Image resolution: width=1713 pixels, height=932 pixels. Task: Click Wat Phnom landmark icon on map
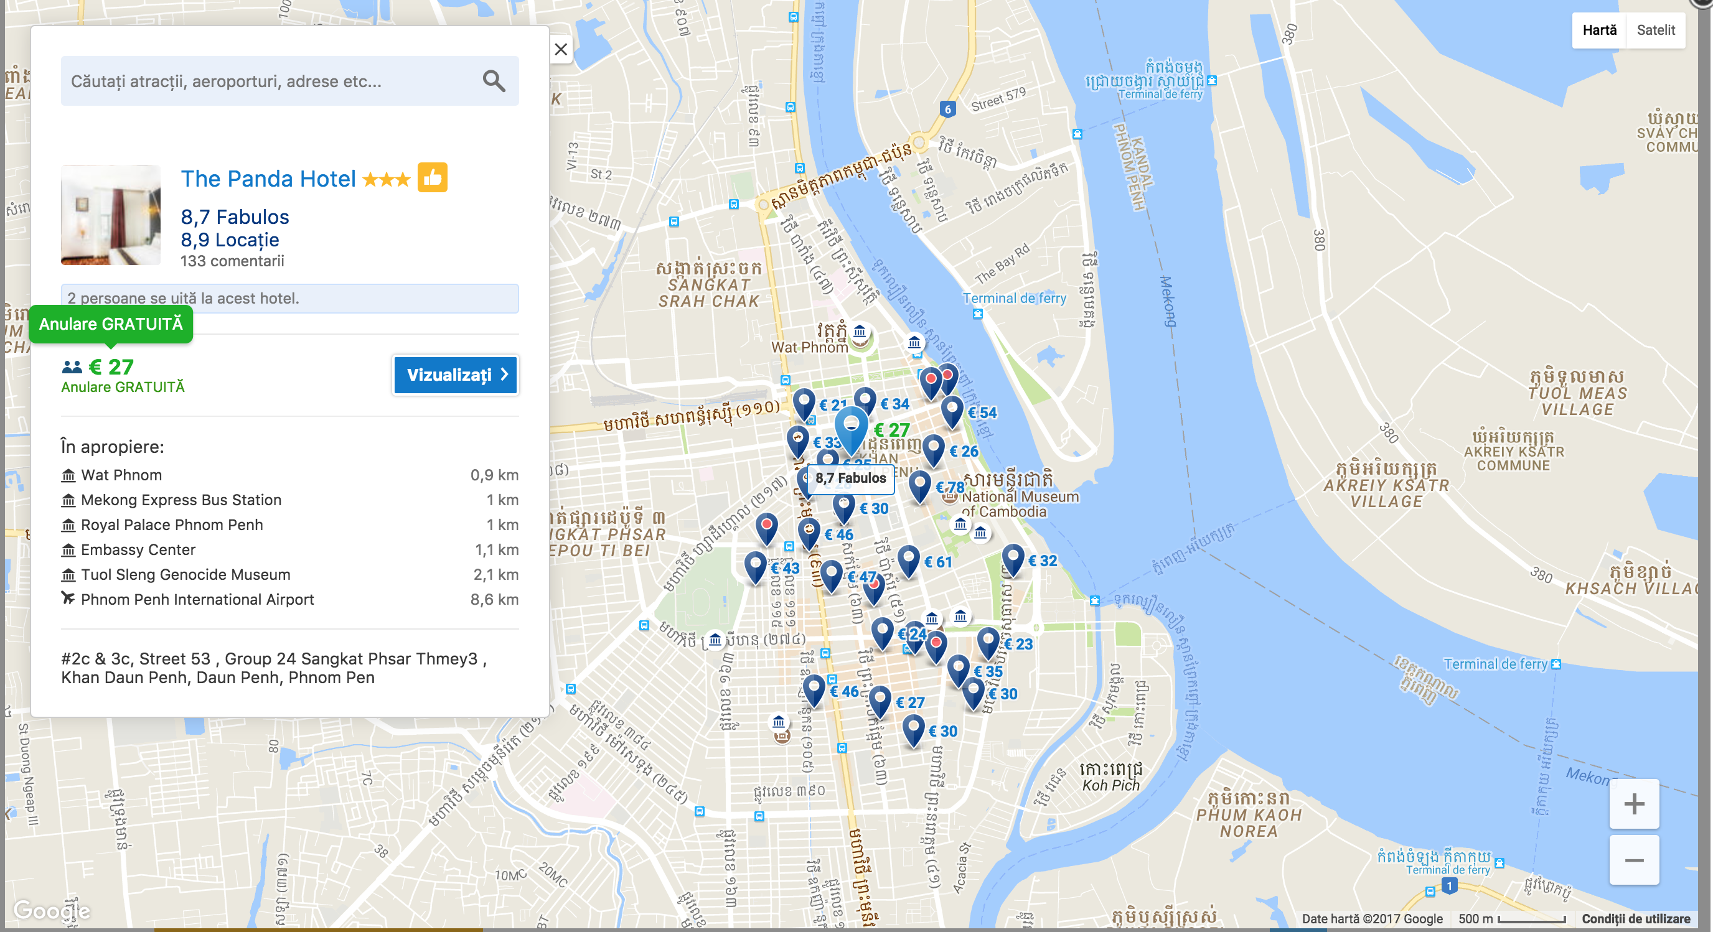(860, 332)
